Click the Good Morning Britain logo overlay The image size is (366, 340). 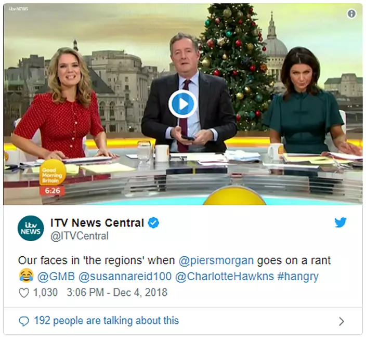click(53, 173)
